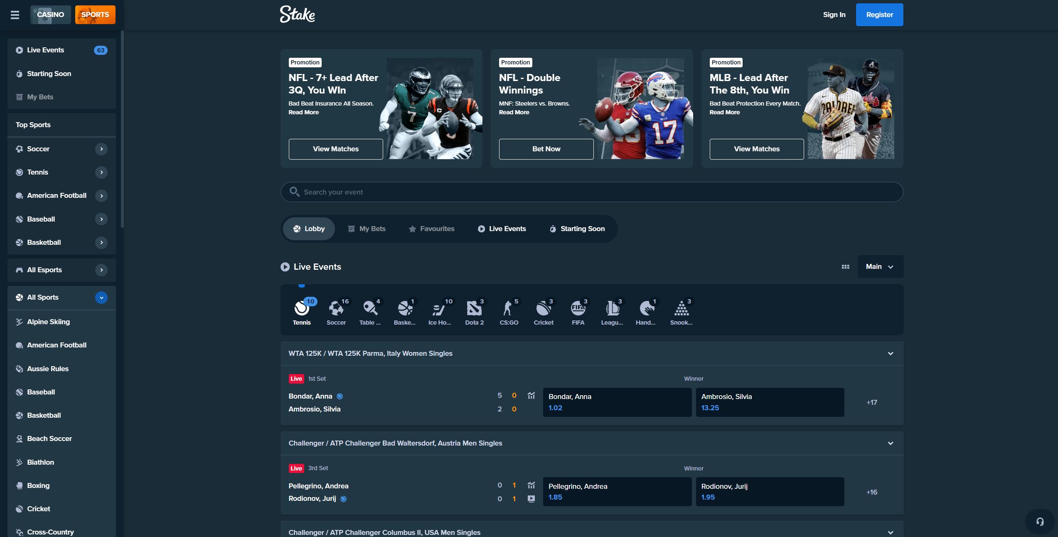Switch to the Lobby tab

coord(309,229)
